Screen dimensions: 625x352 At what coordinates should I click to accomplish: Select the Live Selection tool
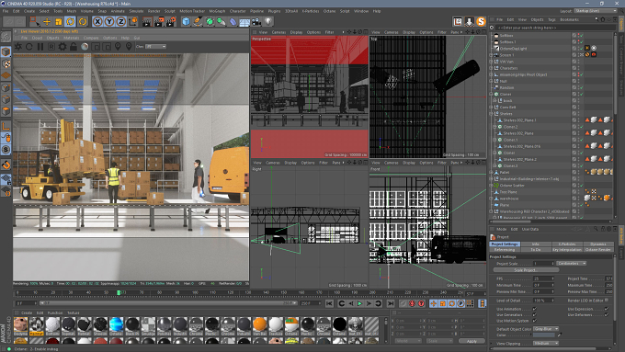(x=35, y=21)
